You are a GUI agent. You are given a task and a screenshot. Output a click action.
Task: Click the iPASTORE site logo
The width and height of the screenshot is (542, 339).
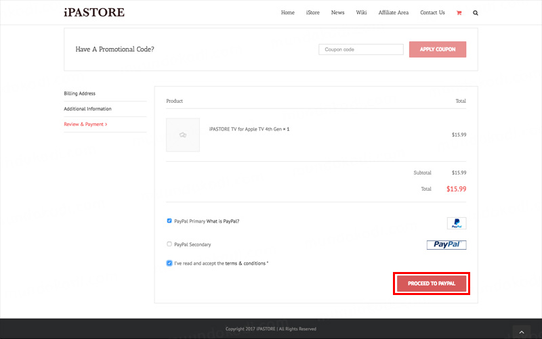pos(94,12)
